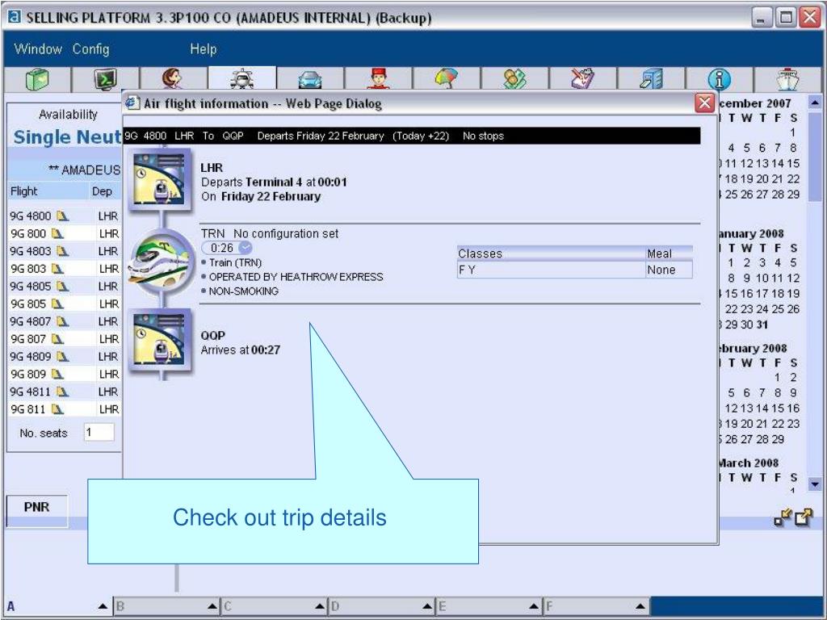This screenshot has height=620, width=827.
Task: Open the command page terminal icon
Action: 106,79
